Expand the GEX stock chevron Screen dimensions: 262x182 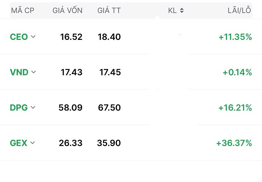(x=32, y=143)
